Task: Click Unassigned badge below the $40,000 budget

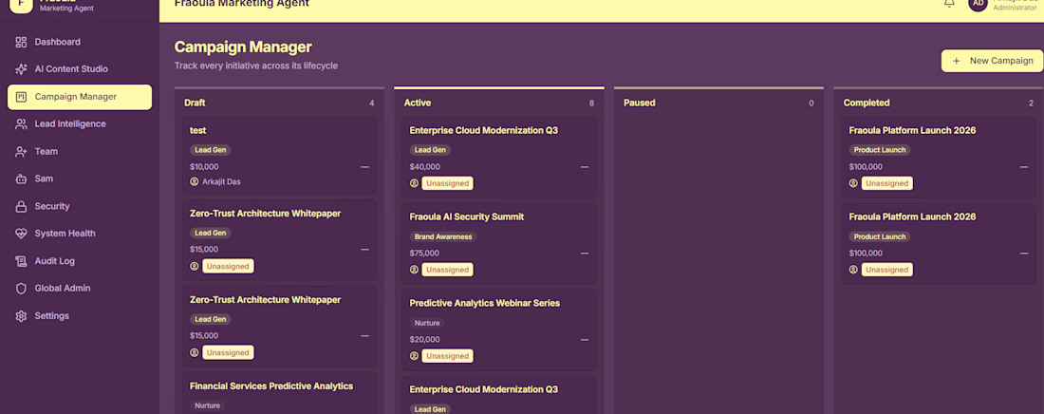Action: (x=447, y=183)
